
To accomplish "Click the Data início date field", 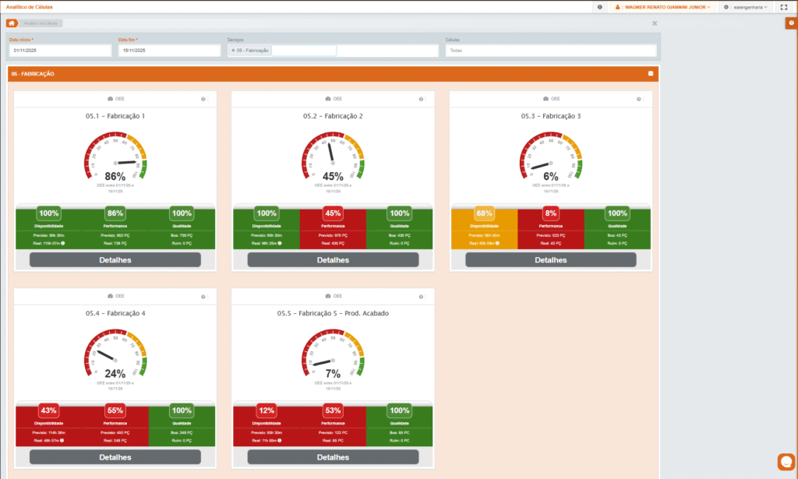I will [61, 51].
